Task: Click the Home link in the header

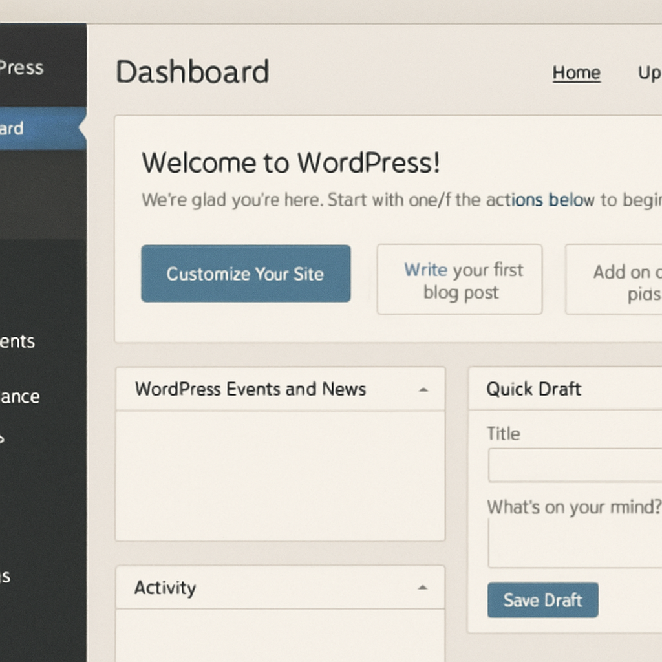Action: pyautogui.click(x=576, y=72)
